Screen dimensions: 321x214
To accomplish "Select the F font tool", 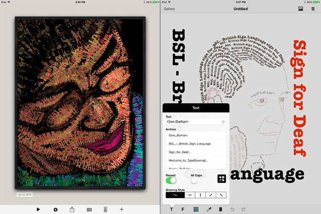I will coord(183,209).
